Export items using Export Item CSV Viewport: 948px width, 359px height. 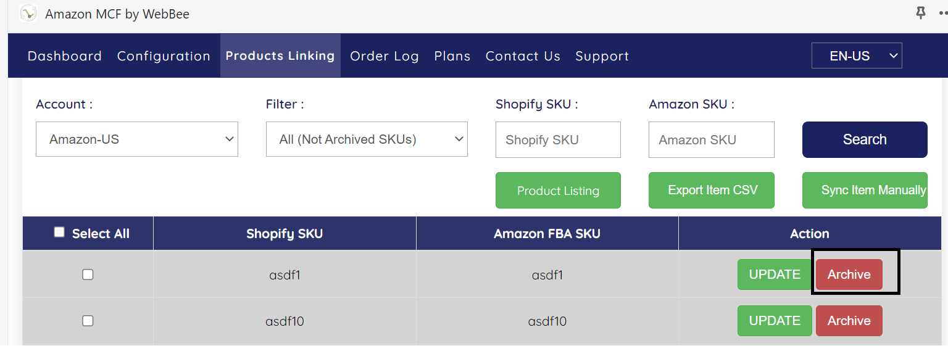tap(711, 190)
